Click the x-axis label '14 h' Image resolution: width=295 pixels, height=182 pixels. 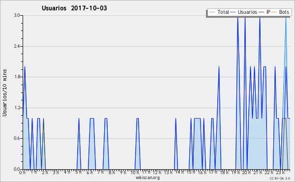[x=179, y=172]
